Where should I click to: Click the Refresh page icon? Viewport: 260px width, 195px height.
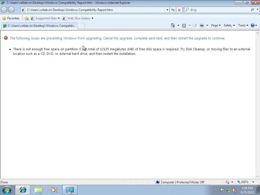[173, 10]
